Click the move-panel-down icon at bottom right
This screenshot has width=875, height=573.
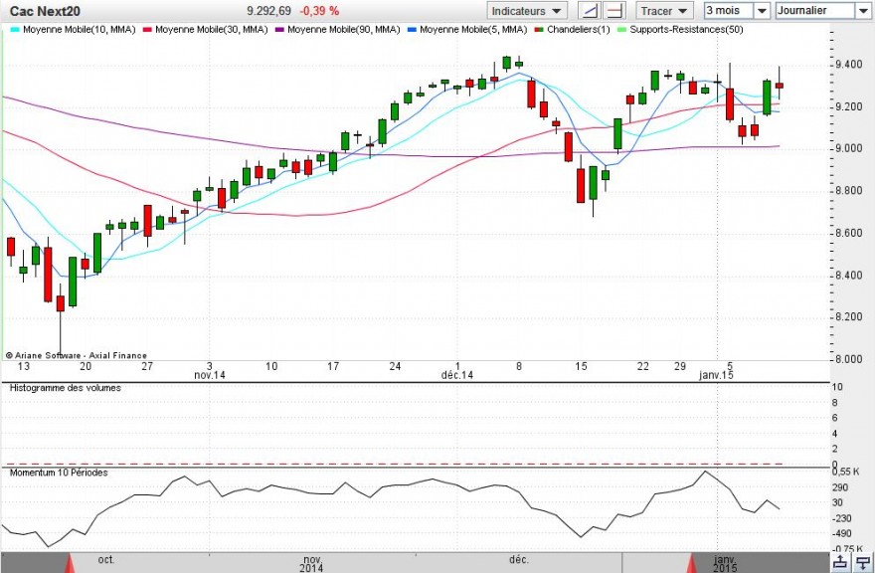(x=862, y=563)
